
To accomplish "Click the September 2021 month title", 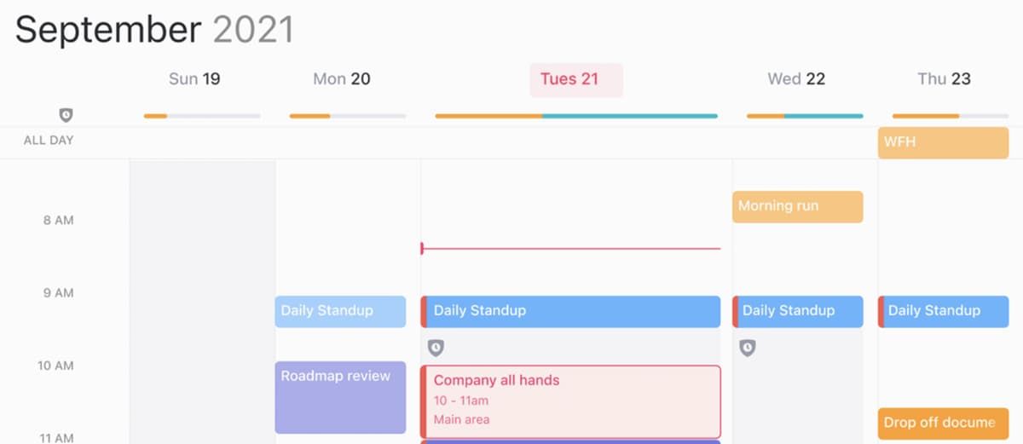I will coord(154,31).
